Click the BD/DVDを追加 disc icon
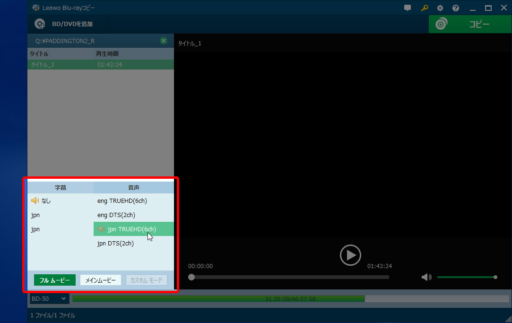 point(41,24)
